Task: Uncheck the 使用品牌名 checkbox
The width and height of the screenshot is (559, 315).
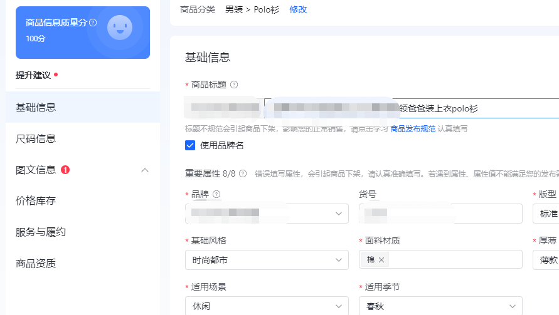Action: (190, 145)
